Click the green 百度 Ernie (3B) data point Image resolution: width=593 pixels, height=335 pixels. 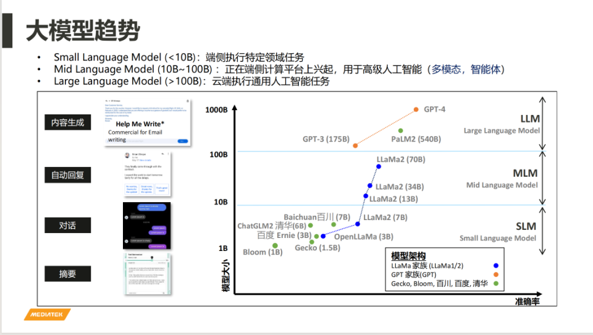point(316,236)
